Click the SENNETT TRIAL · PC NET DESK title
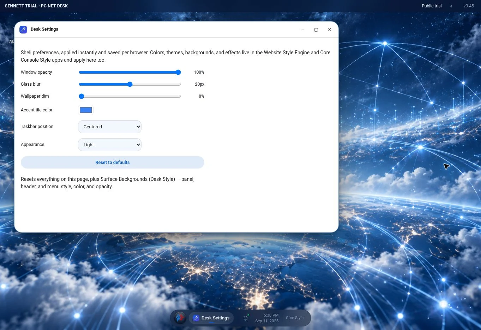This screenshot has height=330, width=481. tap(36, 6)
